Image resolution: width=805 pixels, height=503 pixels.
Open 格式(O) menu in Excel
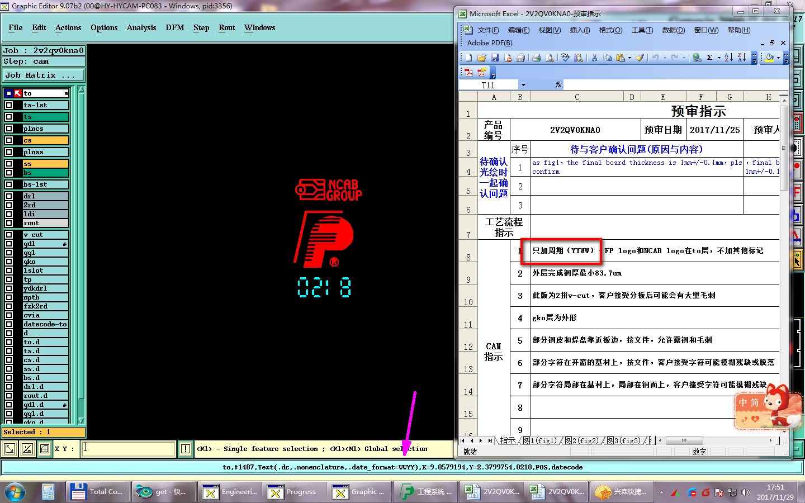610,30
